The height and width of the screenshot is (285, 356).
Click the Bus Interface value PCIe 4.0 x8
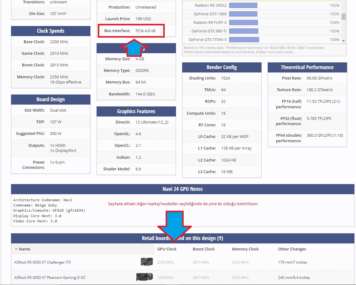pos(145,31)
